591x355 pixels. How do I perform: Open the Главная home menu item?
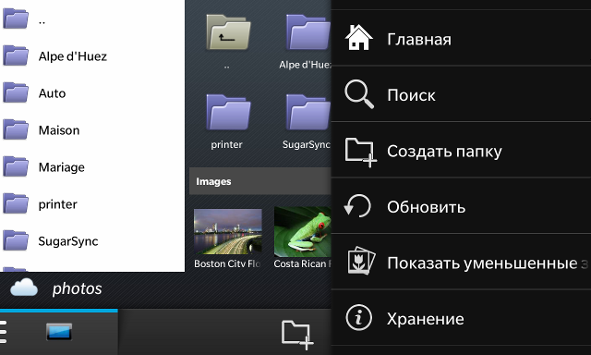click(x=461, y=39)
